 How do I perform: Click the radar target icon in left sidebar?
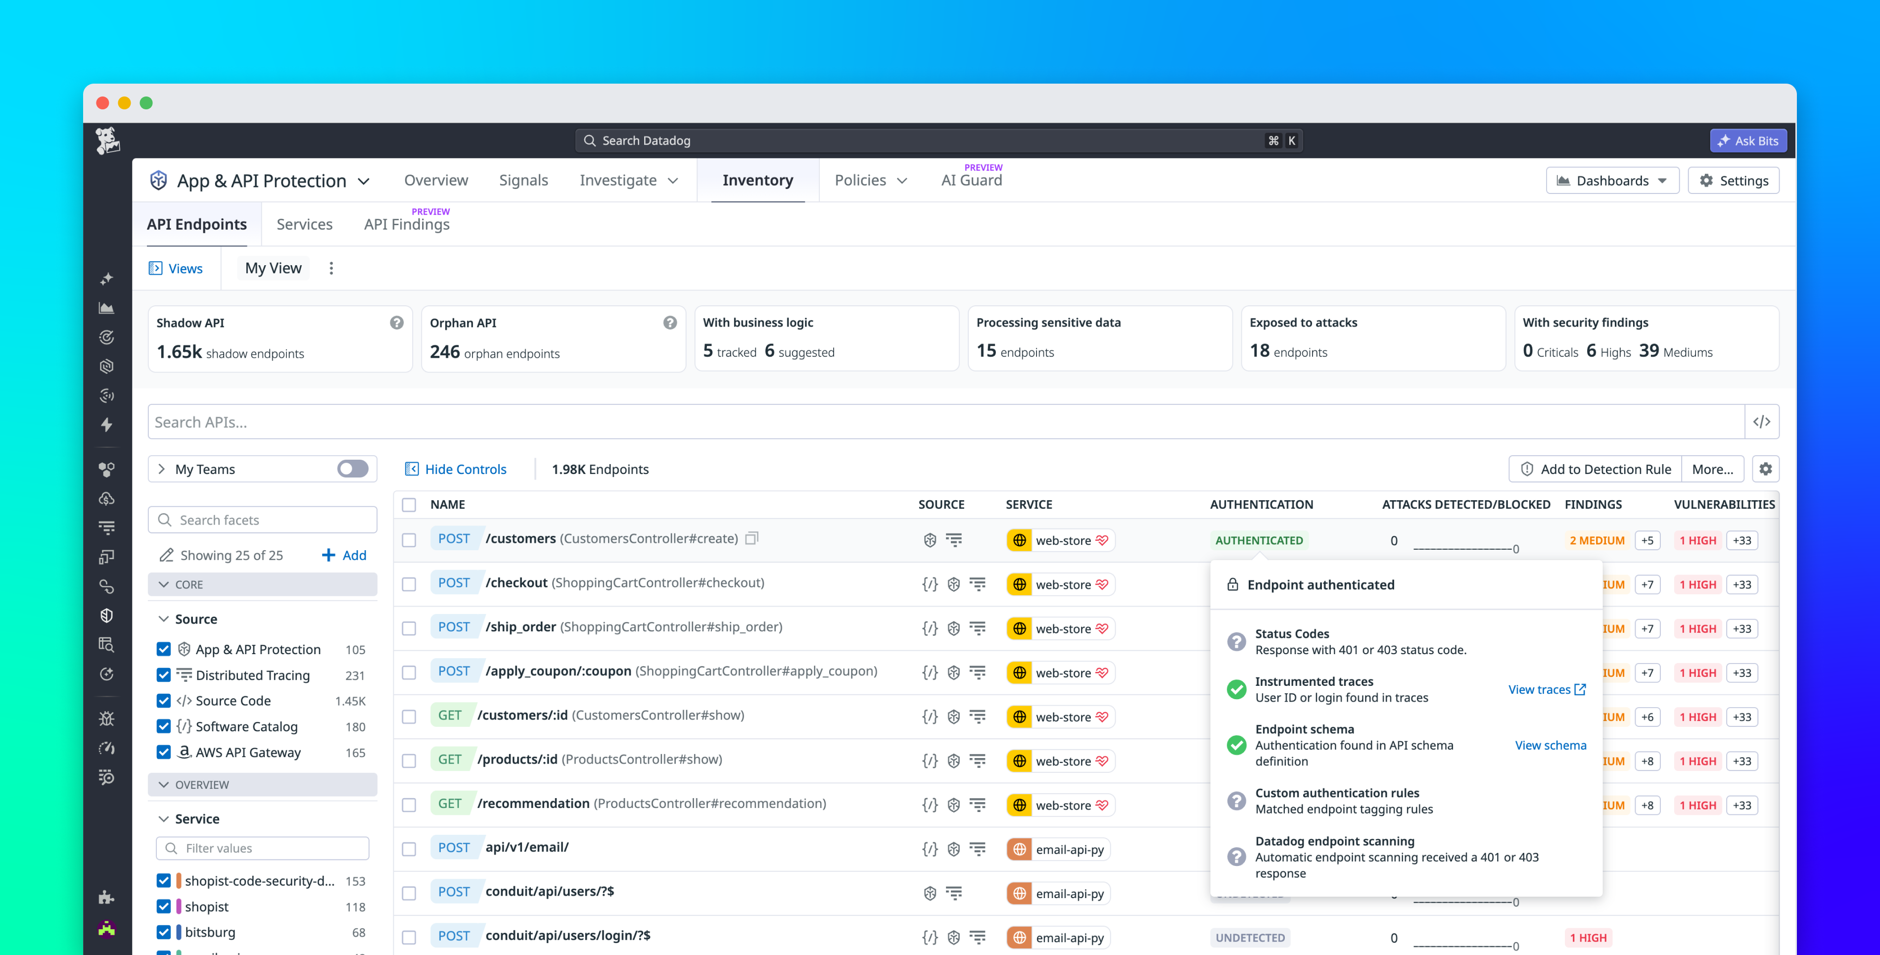pyautogui.click(x=106, y=337)
